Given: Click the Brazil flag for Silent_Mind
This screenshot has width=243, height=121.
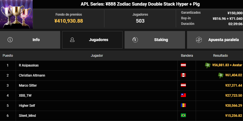Looking at the screenshot, I should pyautogui.click(x=183, y=115).
